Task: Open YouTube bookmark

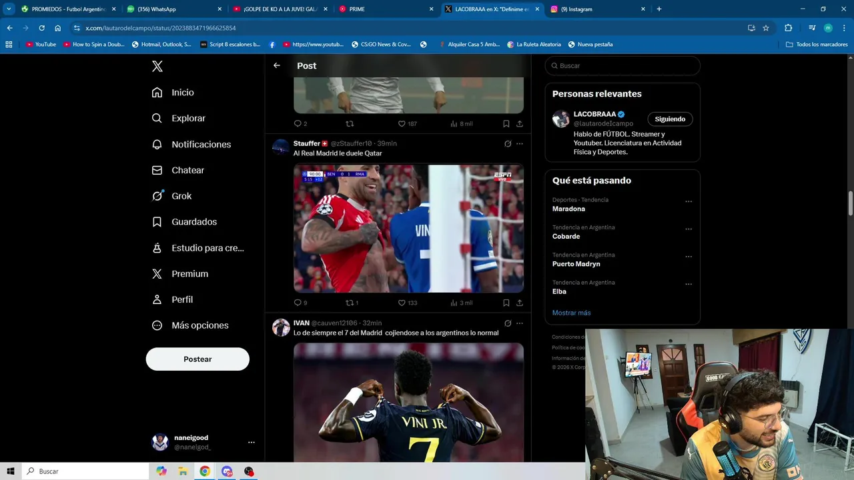Action: coord(41,45)
